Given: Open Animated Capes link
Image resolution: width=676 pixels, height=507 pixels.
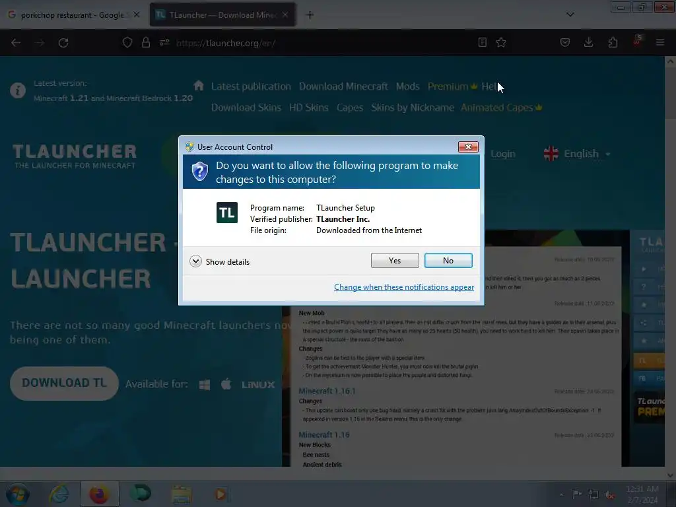Looking at the screenshot, I should tap(501, 108).
